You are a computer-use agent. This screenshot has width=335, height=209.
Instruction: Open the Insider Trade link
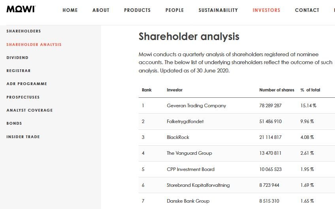click(23, 137)
